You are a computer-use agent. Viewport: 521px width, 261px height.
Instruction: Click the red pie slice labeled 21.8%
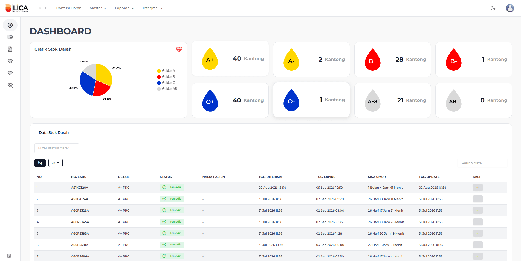coord(101,89)
